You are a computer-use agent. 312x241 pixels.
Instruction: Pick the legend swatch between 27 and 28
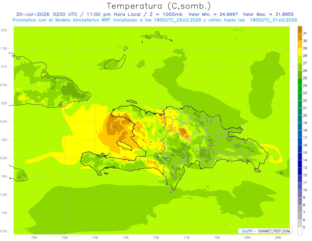[300, 59]
